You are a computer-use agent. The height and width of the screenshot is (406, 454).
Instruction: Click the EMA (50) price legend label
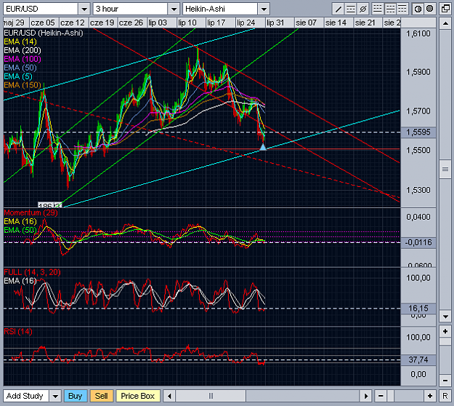20,68
